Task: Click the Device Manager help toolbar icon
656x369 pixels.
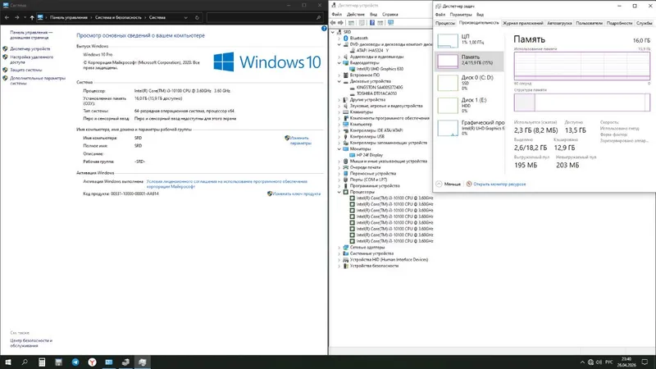Action: (x=372, y=23)
